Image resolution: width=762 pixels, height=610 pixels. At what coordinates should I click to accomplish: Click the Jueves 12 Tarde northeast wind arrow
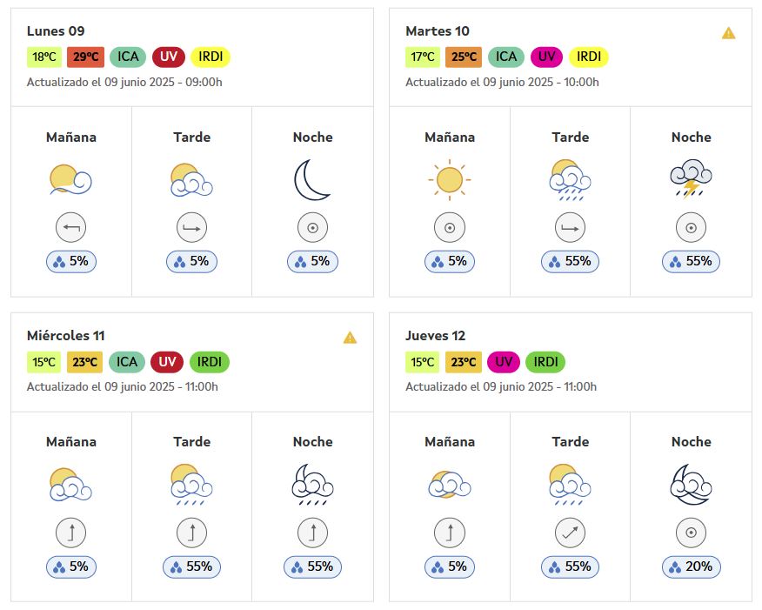(x=570, y=533)
